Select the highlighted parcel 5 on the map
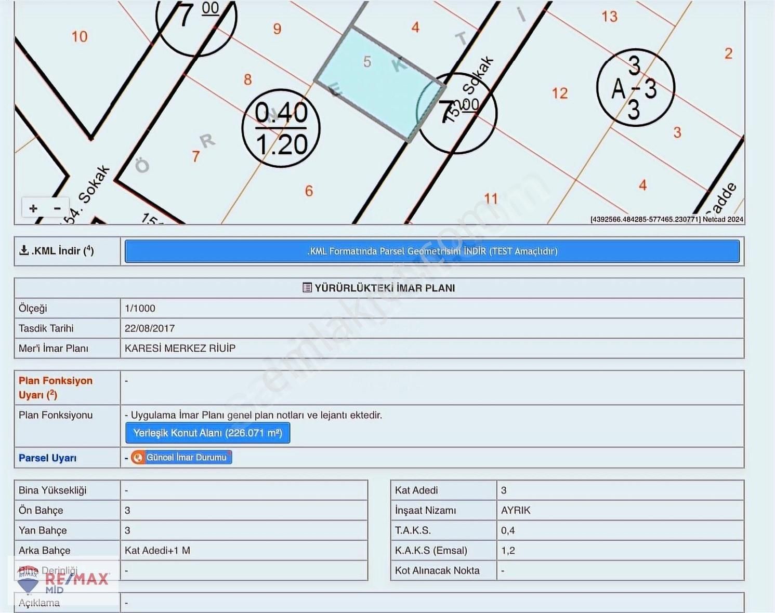The width and height of the screenshot is (775, 613). 380,84
